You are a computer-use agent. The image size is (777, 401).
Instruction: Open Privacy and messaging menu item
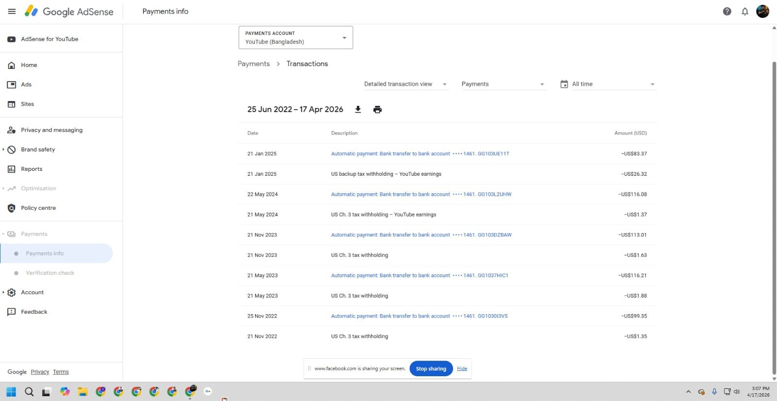click(x=51, y=130)
